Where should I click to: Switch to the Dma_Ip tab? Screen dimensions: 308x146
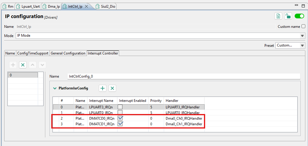click(51, 7)
